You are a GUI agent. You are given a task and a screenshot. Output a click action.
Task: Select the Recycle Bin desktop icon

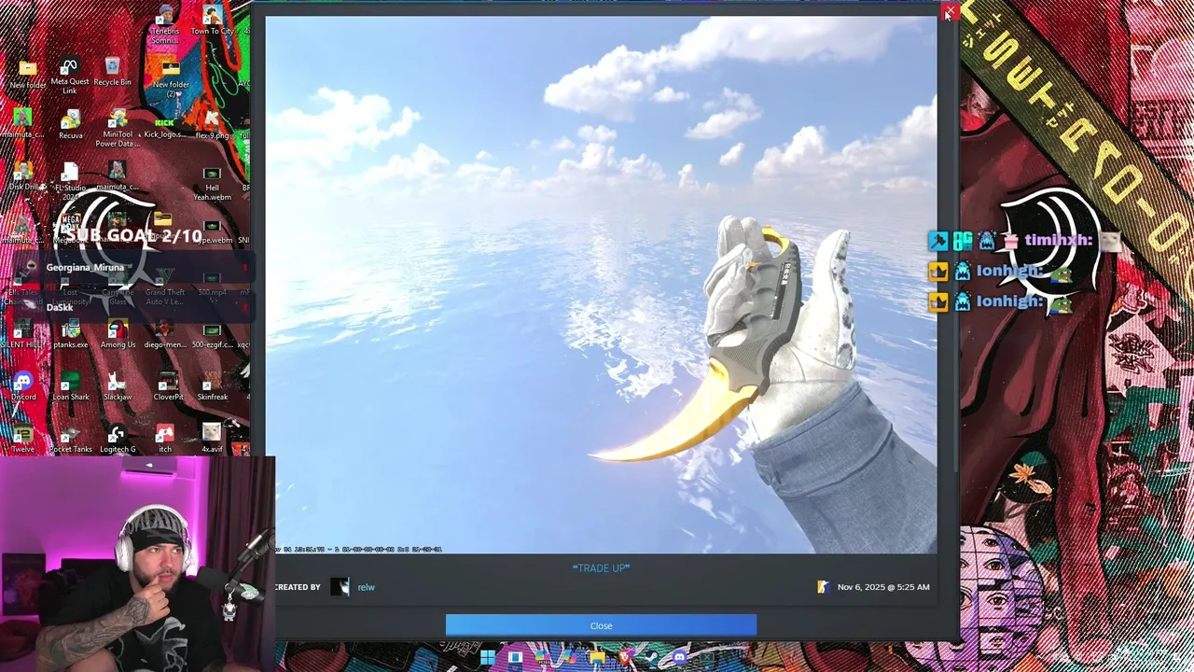[x=112, y=72]
